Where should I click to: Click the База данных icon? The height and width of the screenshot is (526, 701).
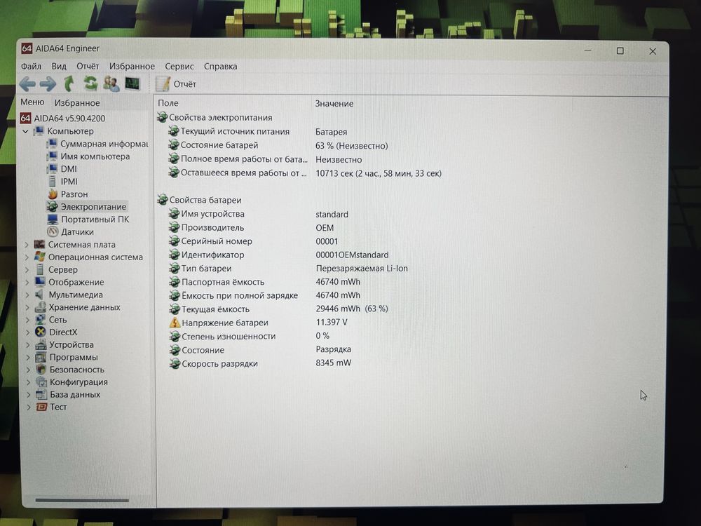pyautogui.click(x=41, y=394)
